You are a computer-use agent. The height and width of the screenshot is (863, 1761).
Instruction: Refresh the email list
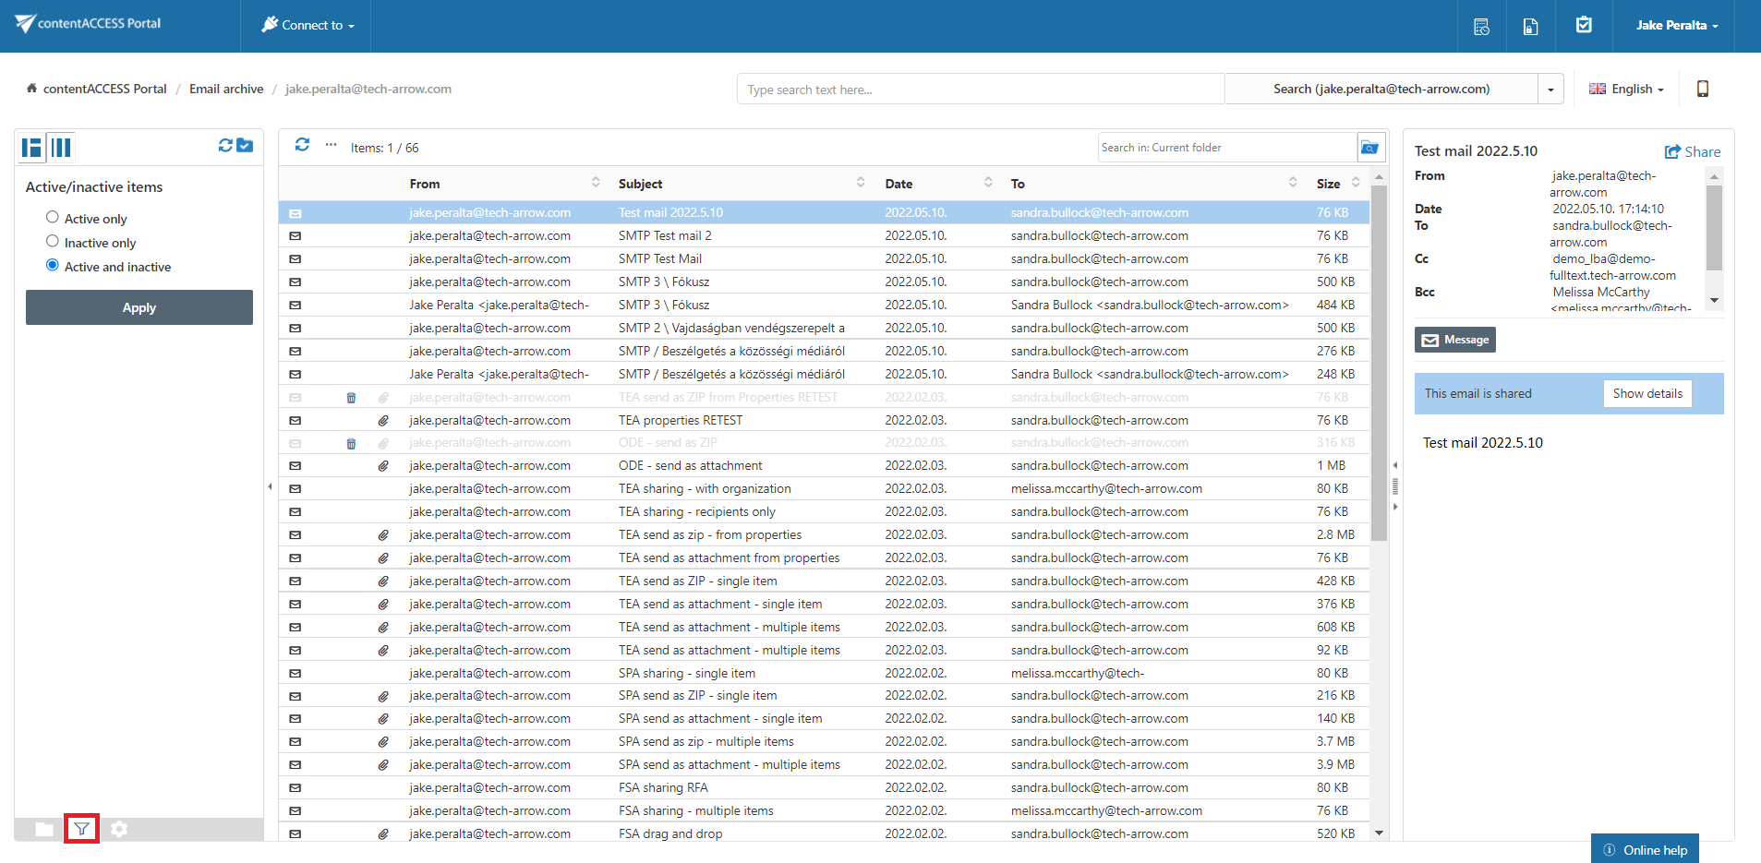302,146
